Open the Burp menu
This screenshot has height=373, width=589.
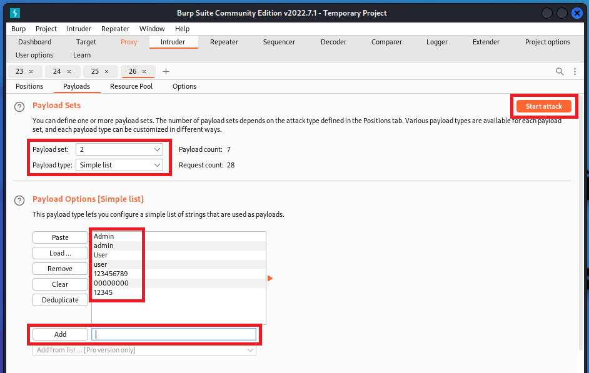18,29
